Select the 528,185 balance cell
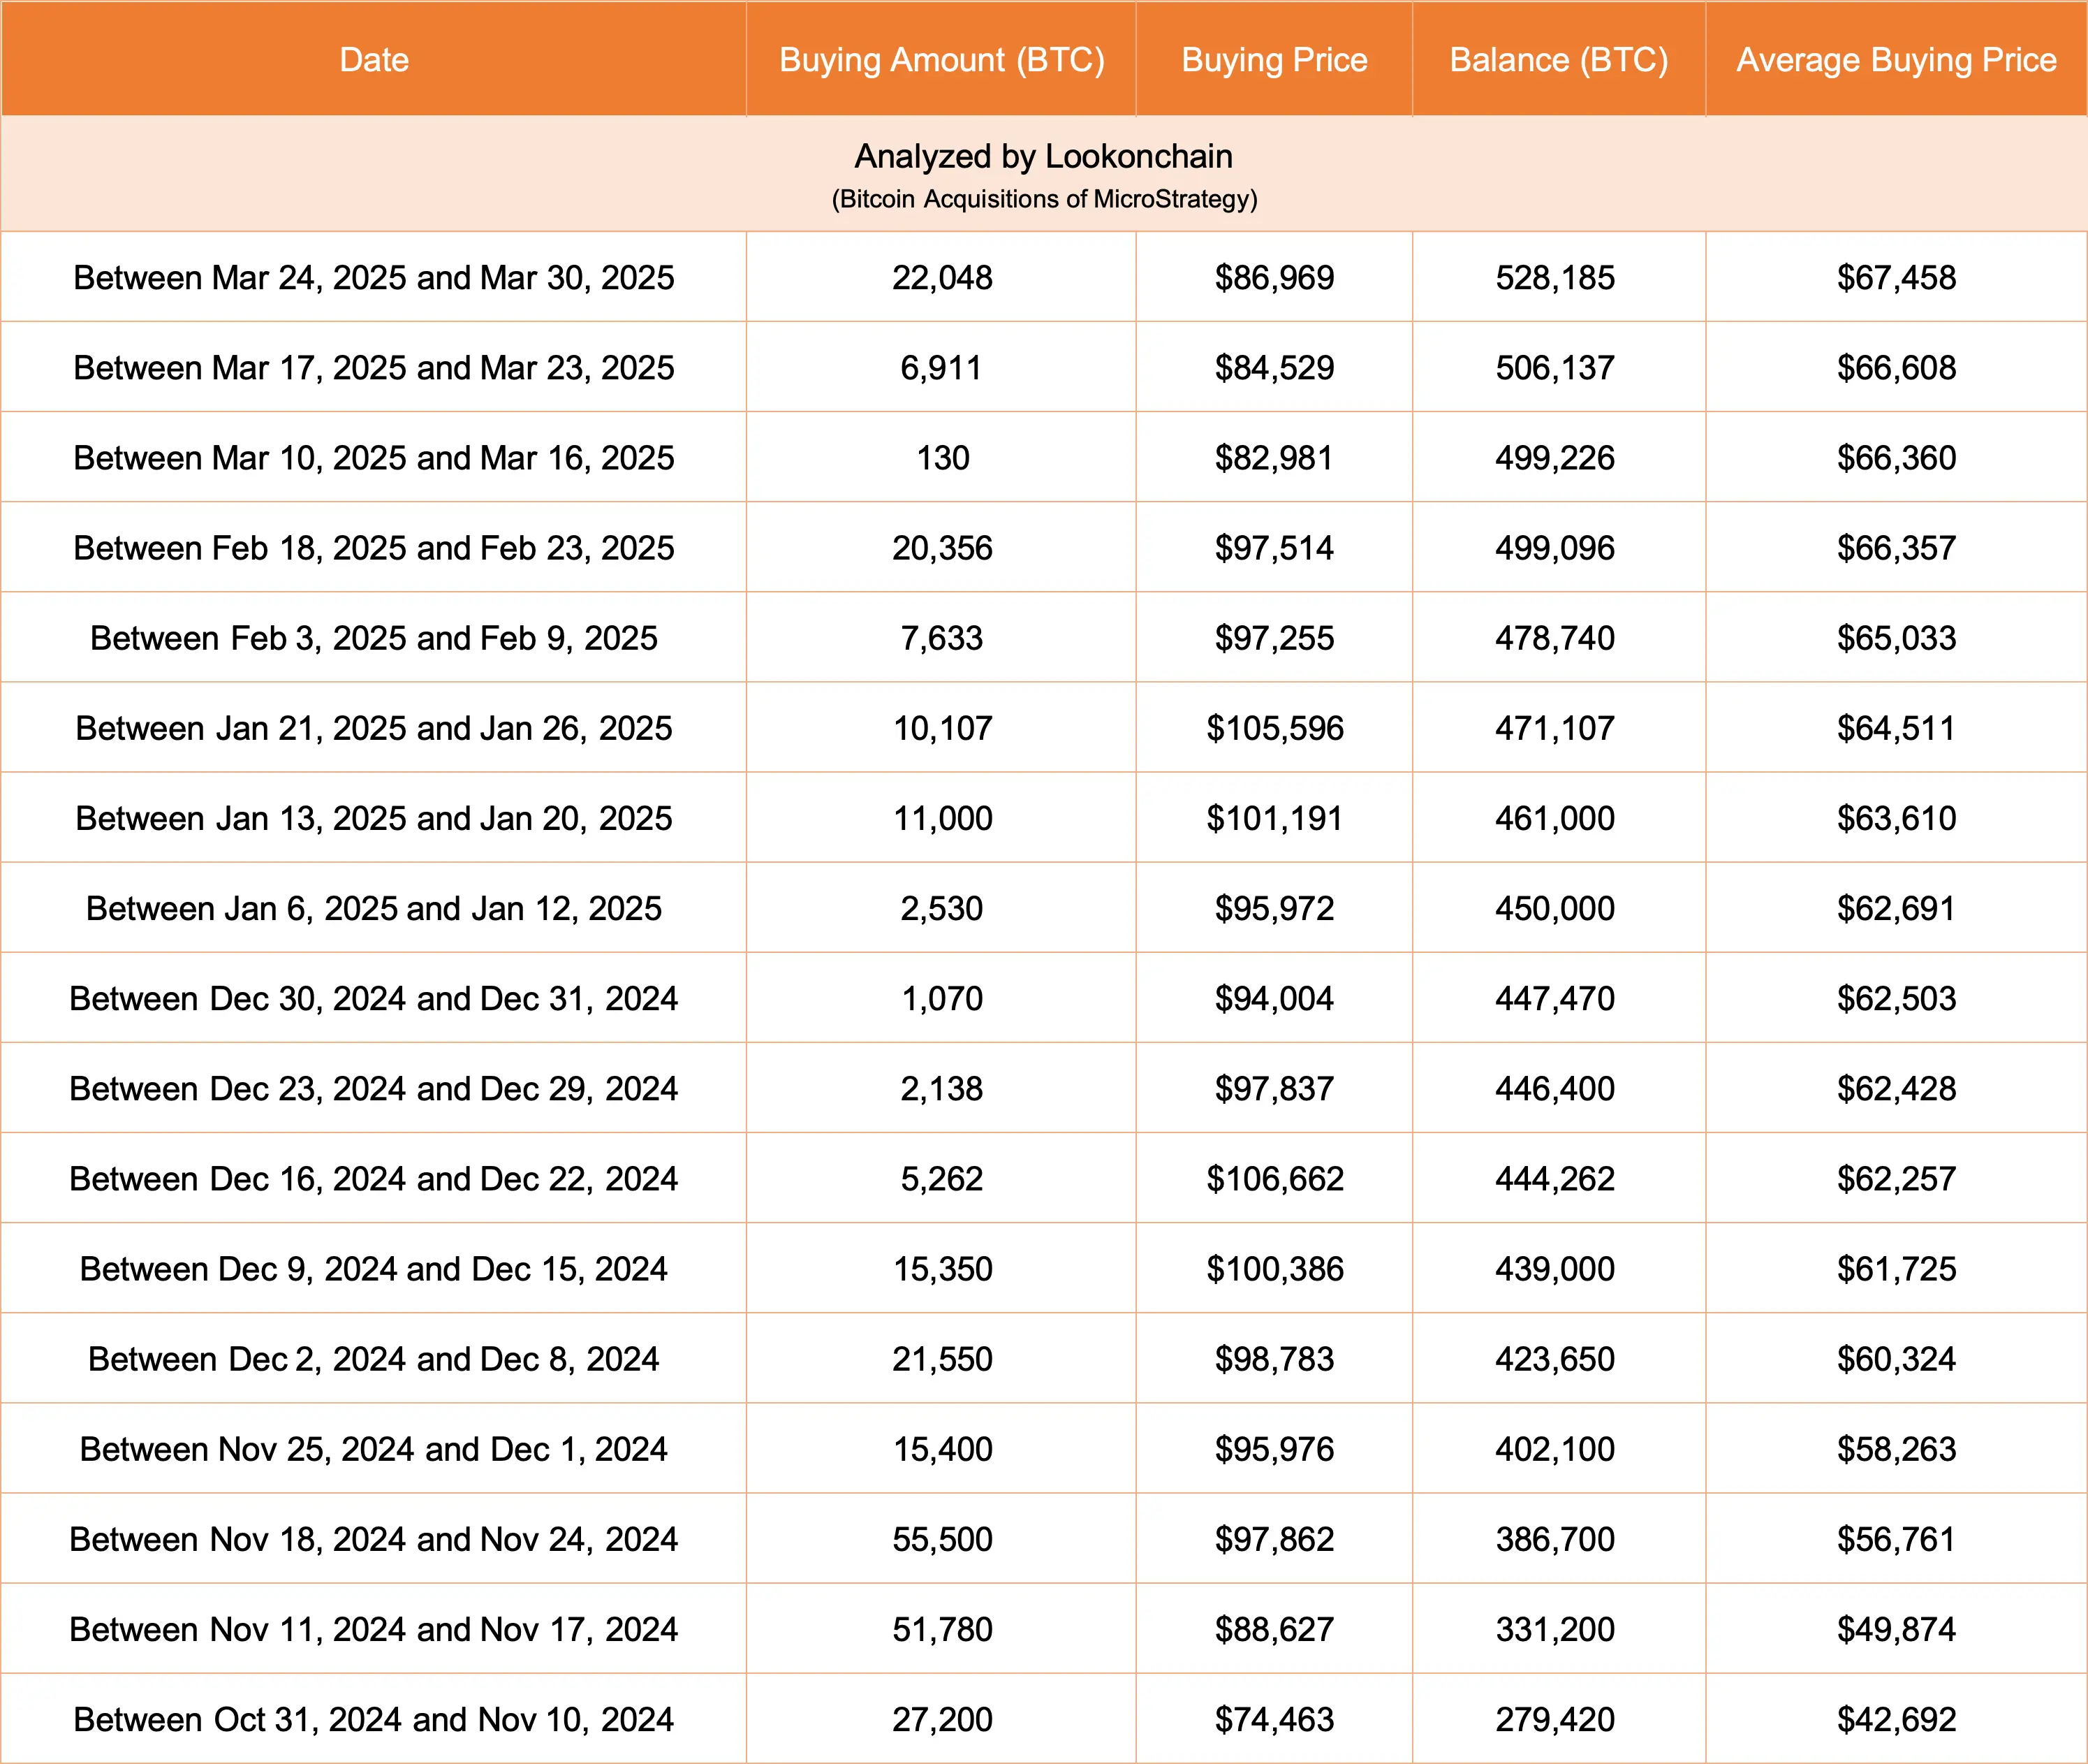The height and width of the screenshot is (1764, 2088). point(1557,278)
